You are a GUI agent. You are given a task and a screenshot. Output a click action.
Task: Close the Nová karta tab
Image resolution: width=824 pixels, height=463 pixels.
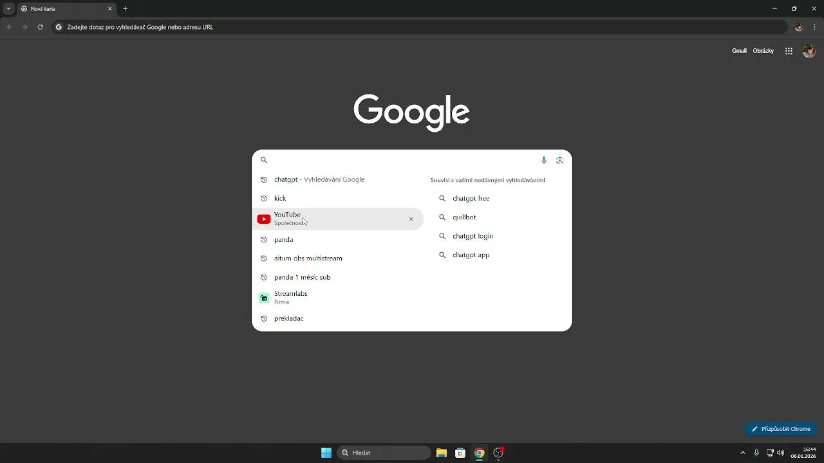click(x=109, y=9)
